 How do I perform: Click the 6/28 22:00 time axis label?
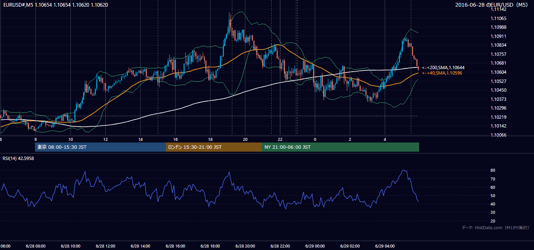point(280,246)
